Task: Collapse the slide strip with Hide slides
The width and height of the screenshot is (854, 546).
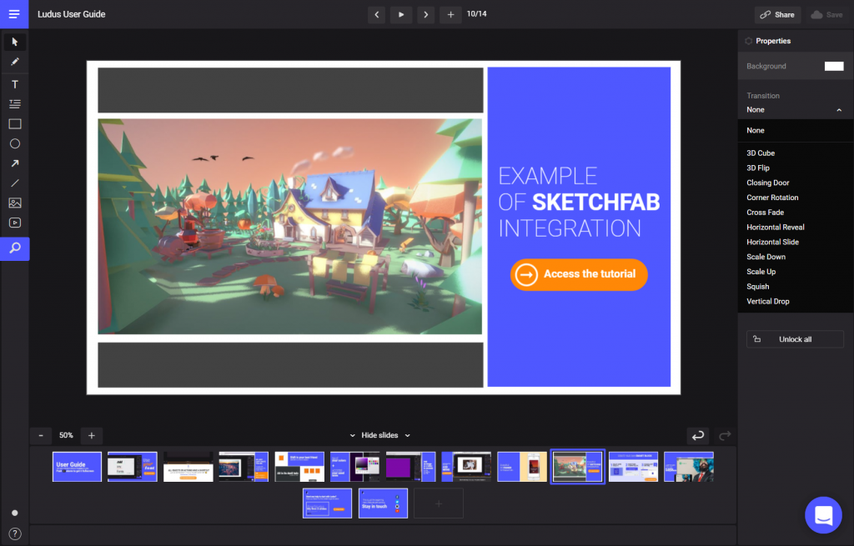Action: coord(379,435)
